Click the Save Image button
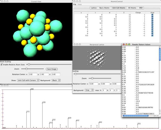The image size is (161, 130). coord(52,69)
